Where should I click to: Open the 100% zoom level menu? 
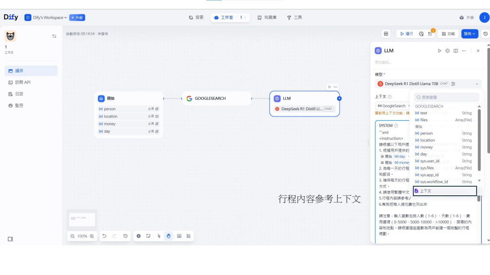click(82, 236)
